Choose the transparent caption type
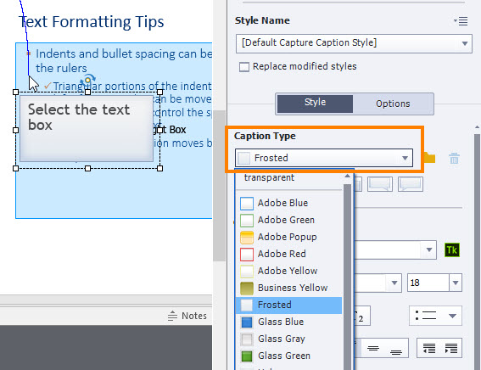Viewport: 481px width, 370px height. pos(269,177)
